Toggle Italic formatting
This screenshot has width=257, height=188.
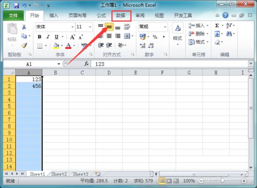48,37
